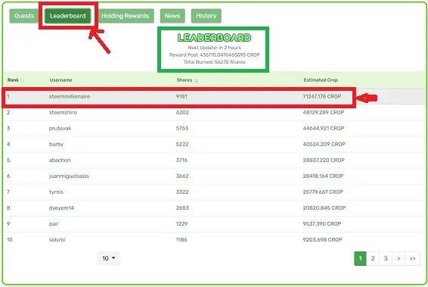Click the shares value 2683
This screenshot has height=287, width=428.
tap(182, 207)
